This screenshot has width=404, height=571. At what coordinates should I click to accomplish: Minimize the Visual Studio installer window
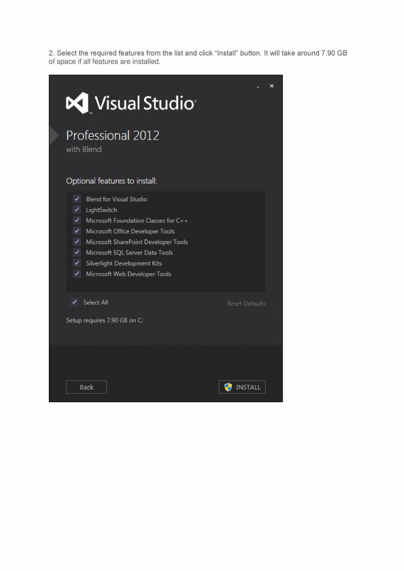click(x=258, y=86)
